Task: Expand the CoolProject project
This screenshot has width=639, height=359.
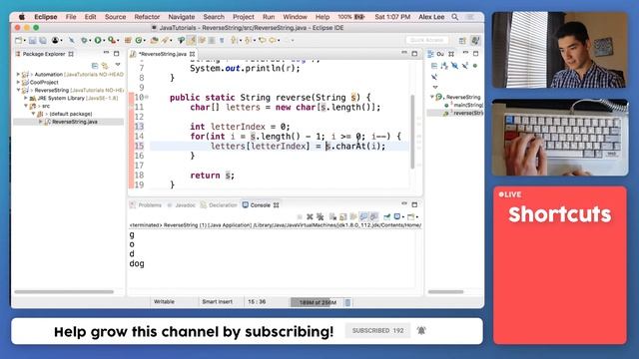Action: click(x=18, y=82)
